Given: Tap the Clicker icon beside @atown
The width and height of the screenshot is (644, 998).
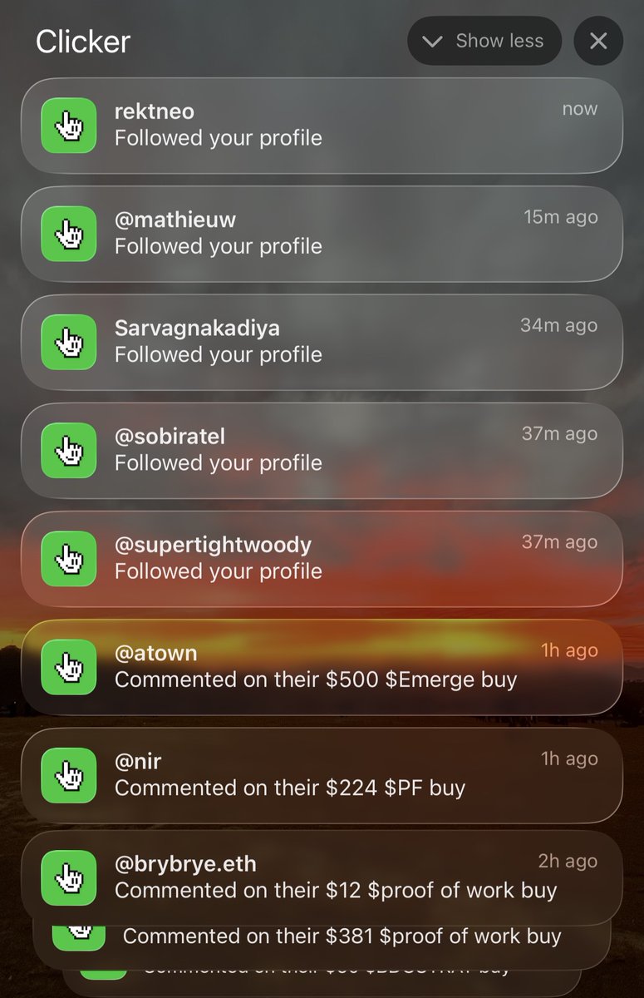Looking at the screenshot, I should tap(69, 666).
